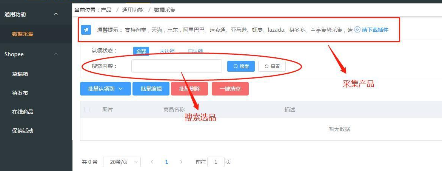
Task: Select the 未认领 status filter
Action: click(x=167, y=51)
